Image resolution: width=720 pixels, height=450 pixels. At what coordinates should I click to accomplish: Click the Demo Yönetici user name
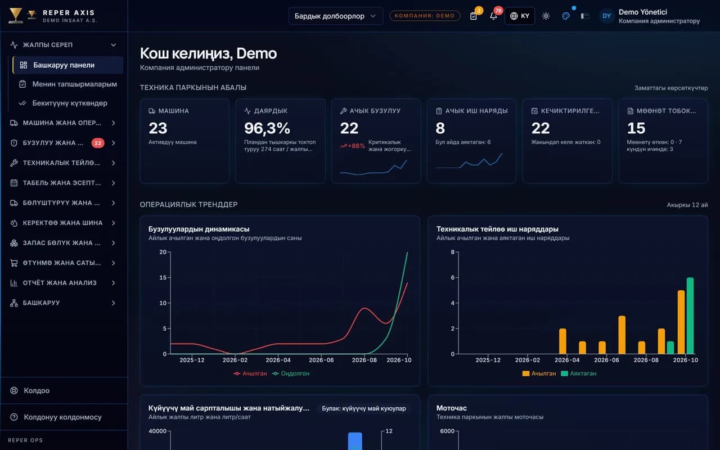[643, 12]
